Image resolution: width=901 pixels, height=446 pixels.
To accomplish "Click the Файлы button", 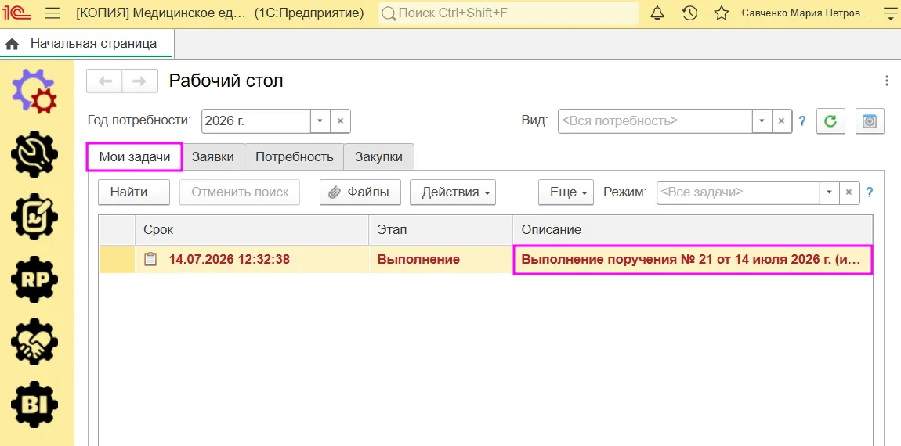I will 360,192.
